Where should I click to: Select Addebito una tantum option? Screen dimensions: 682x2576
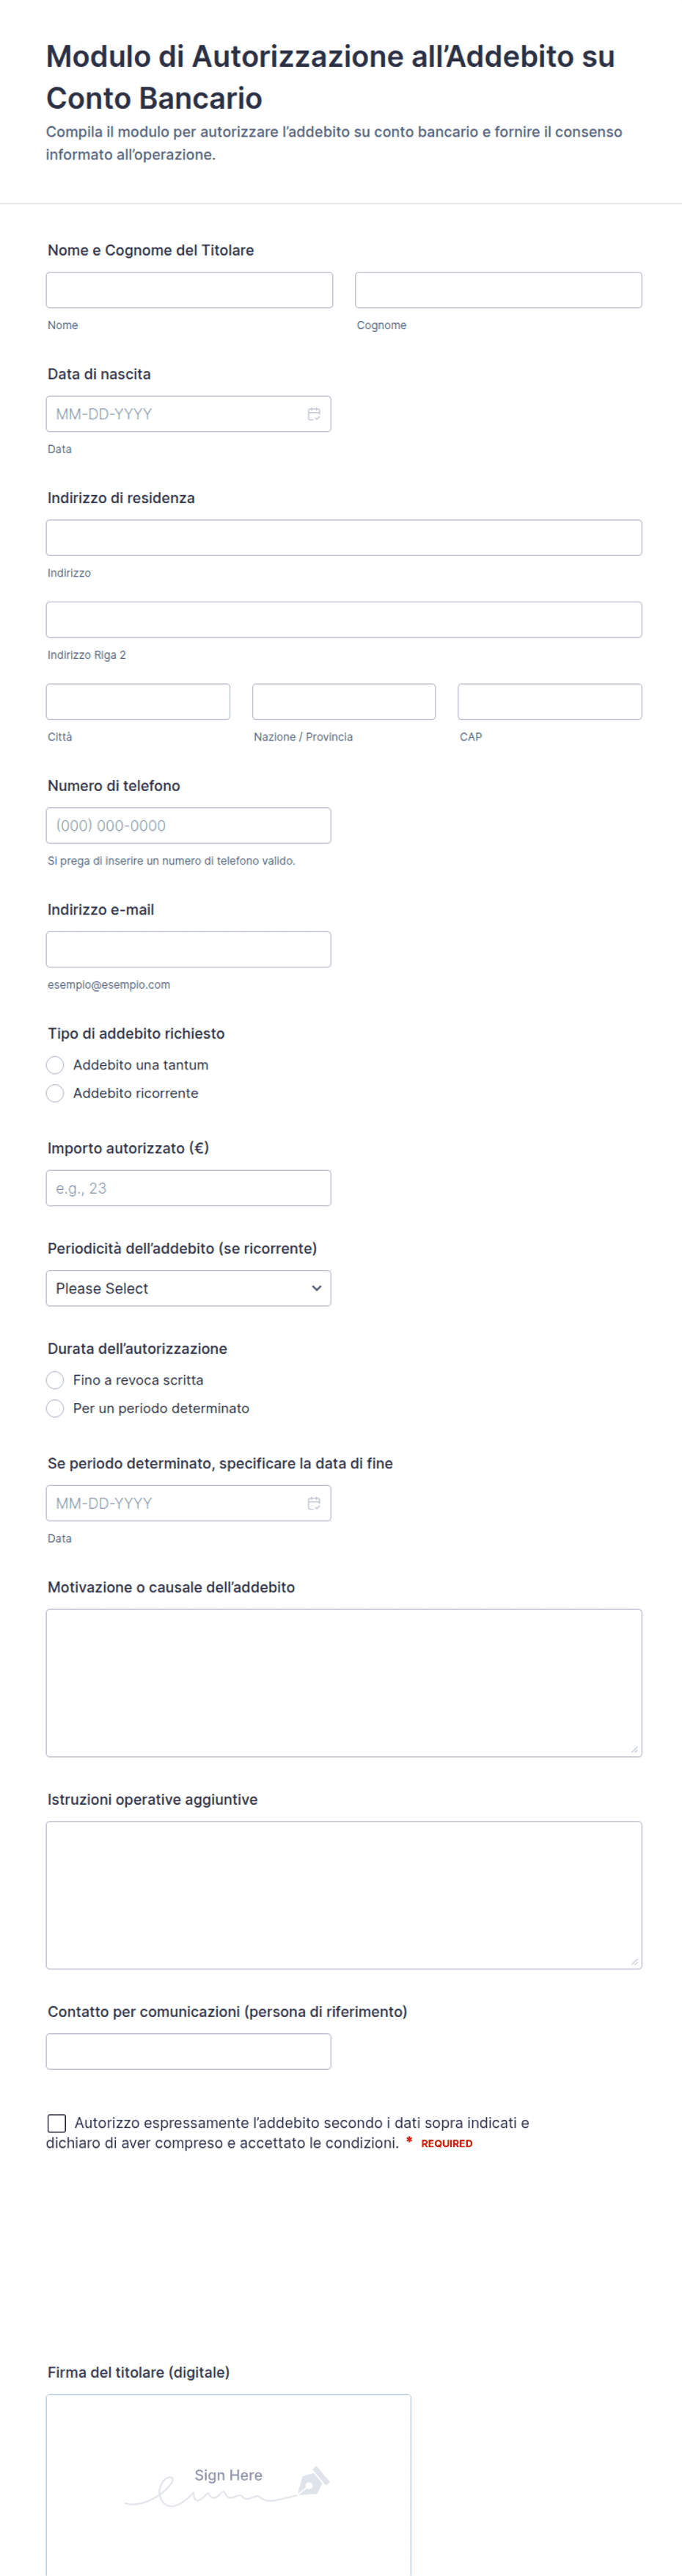pos(55,1065)
